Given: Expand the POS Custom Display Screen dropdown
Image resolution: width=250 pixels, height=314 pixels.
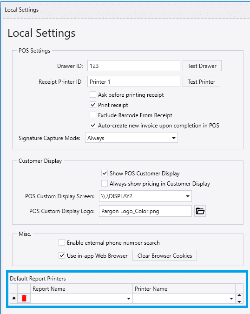Looking at the screenshot, I should tap(145, 196).
